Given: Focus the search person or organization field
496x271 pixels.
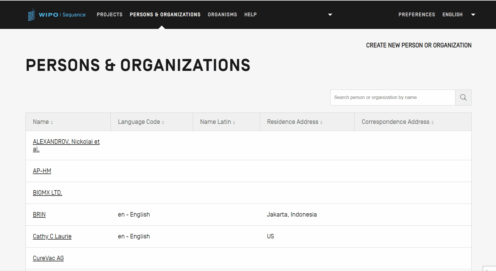Looking at the screenshot, I should tap(392, 98).
